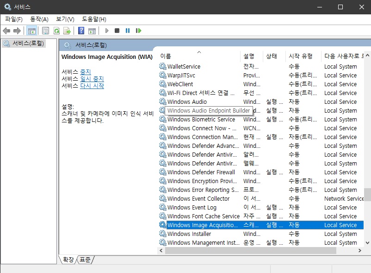This screenshot has width=371, height=273.
Task: Click the gear icon of Windows Installer row
Action: 162,234
